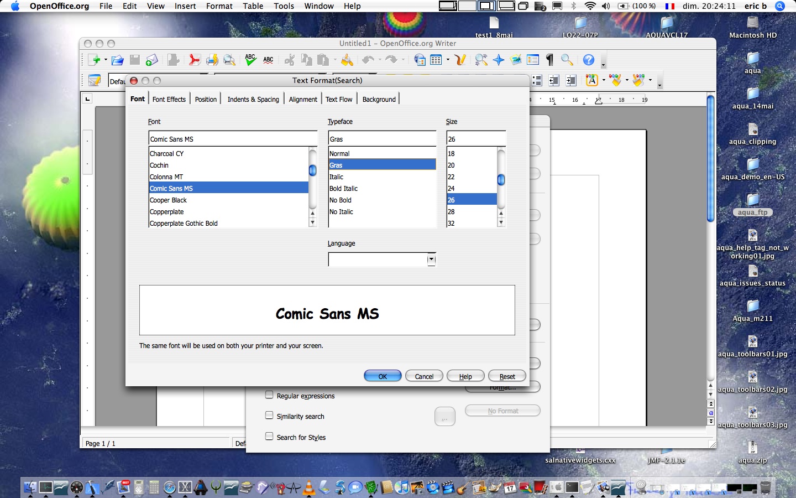This screenshot has height=498, width=796.
Task: Click the Cancel button
Action: (424, 376)
